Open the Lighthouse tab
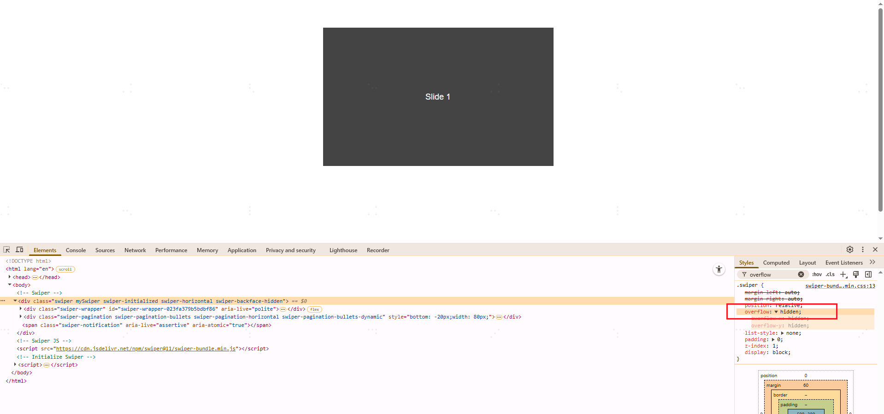 (x=343, y=250)
